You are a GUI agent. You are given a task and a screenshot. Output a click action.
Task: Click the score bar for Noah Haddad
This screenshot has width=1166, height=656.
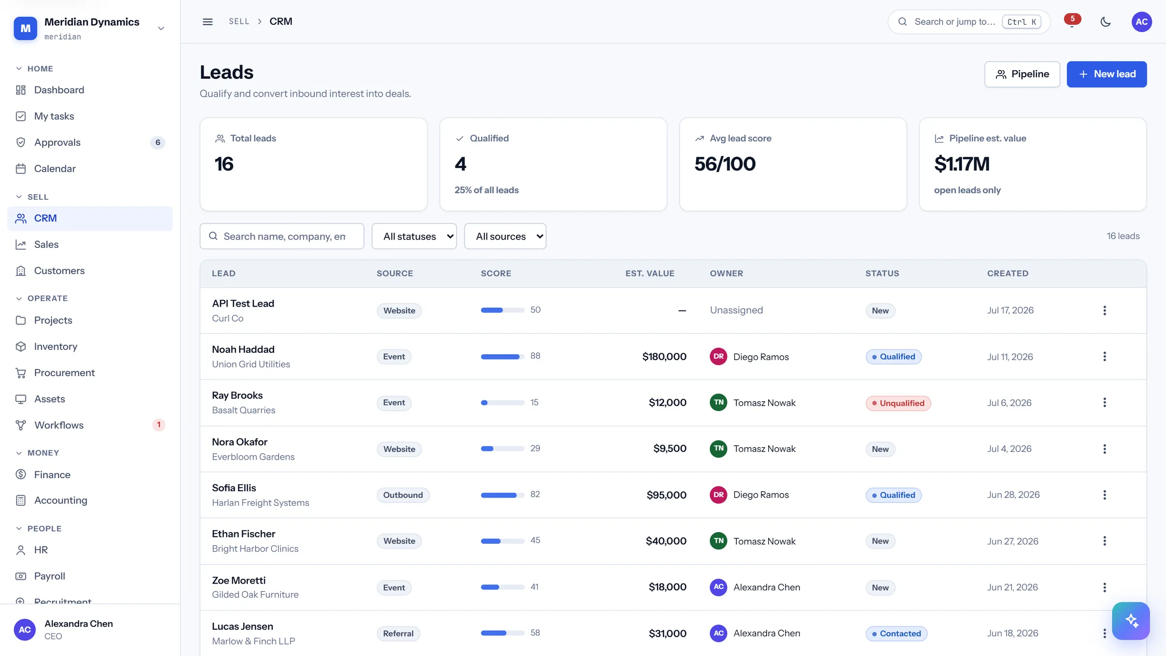coord(502,357)
